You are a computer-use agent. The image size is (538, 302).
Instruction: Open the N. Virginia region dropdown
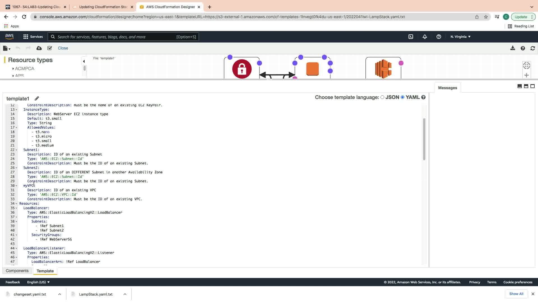[x=460, y=37]
